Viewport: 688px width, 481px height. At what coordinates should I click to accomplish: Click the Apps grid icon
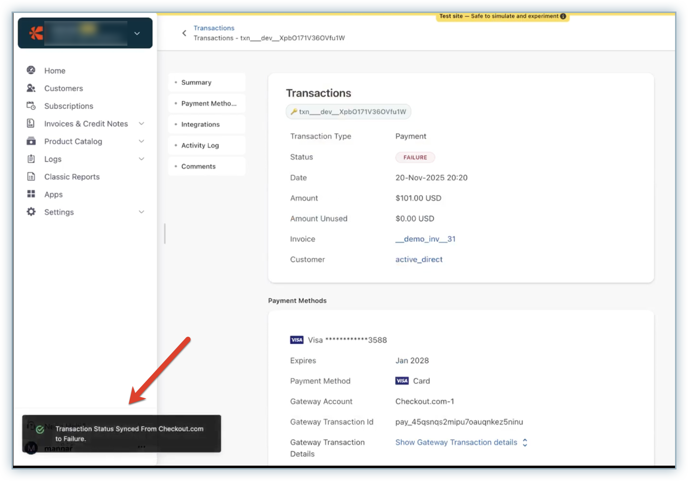[31, 194]
